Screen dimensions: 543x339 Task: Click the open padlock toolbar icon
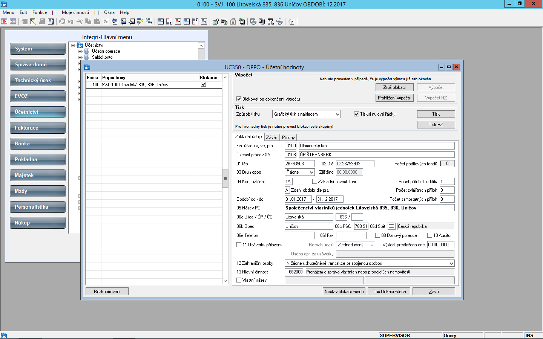pyautogui.click(x=215, y=21)
